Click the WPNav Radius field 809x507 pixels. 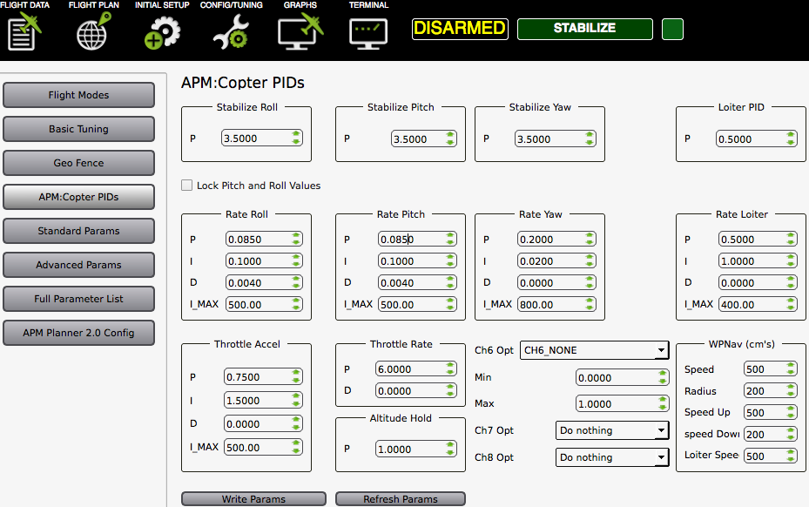(770, 391)
